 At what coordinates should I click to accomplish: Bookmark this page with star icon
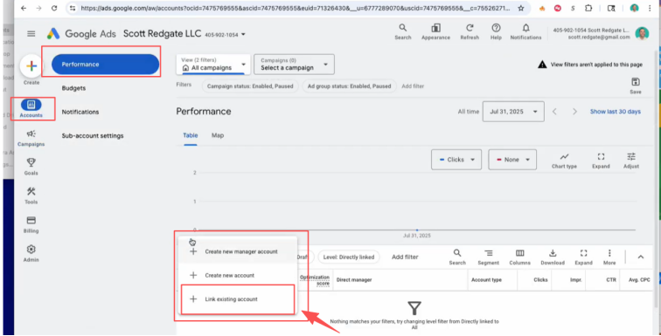tap(521, 8)
